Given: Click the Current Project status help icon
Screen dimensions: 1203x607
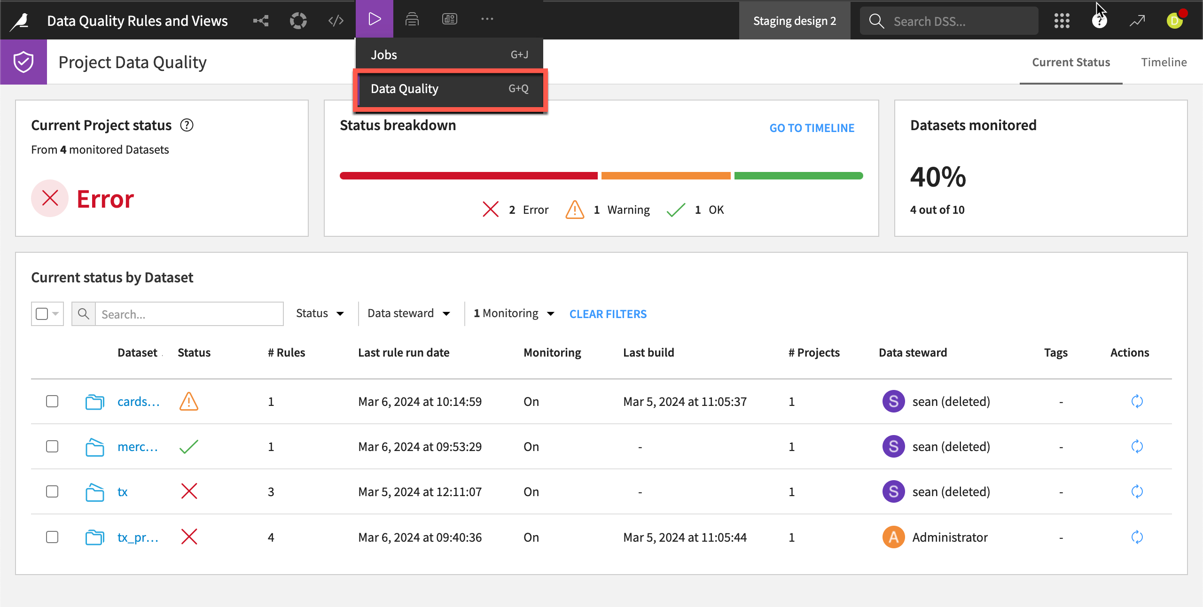Looking at the screenshot, I should 187,125.
